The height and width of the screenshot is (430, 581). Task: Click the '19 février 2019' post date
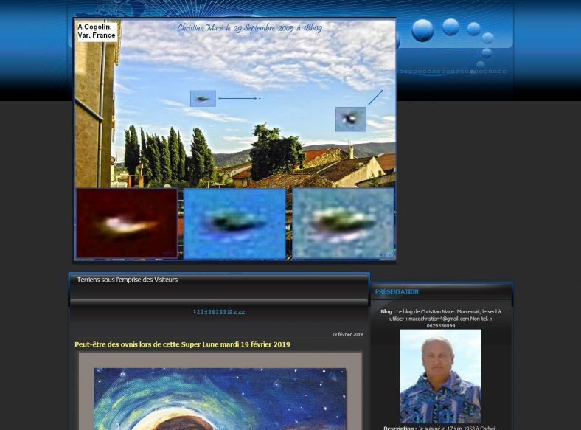click(x=347, y=334)
